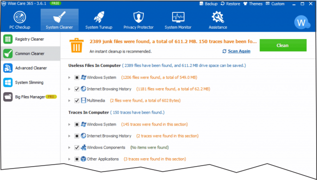Expand the Windows Components row
This screenshot has width=317, height=180.
69,148
